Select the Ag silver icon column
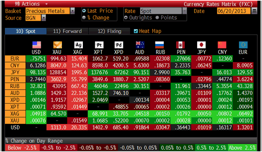The image size is (262, 152). tap(79, 45)
